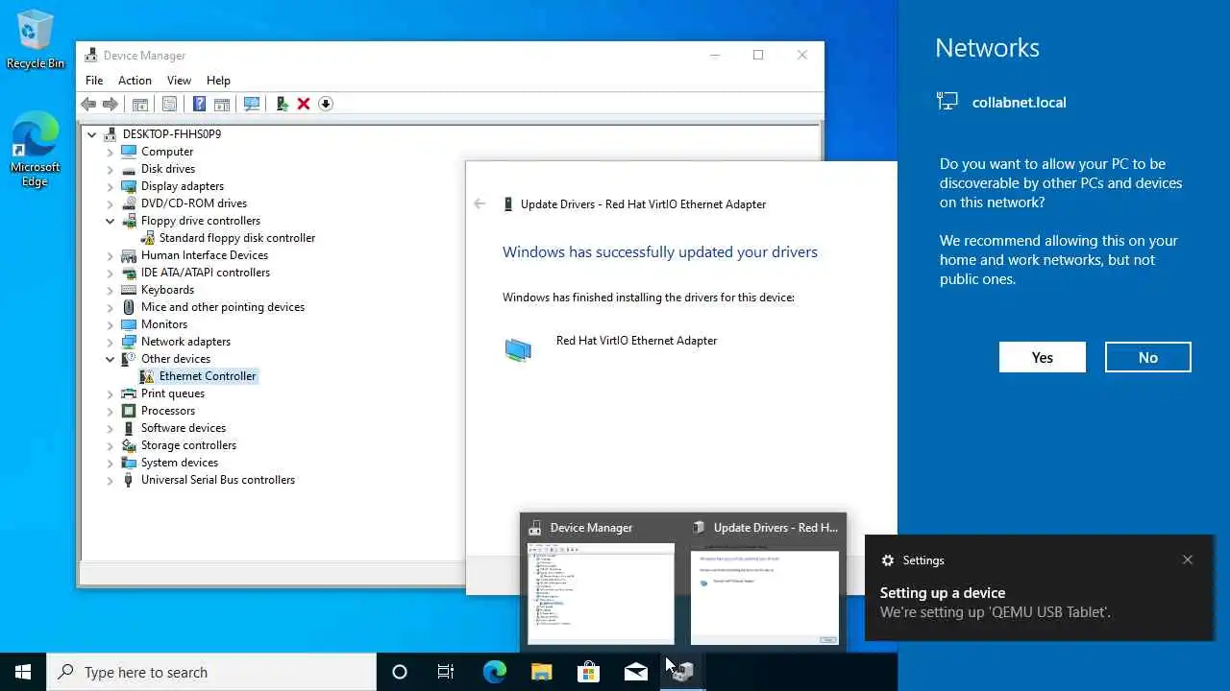This screenshot has height=691, width=1230.
Task: Click No to decline network discovery
Action: point(1148,357)
